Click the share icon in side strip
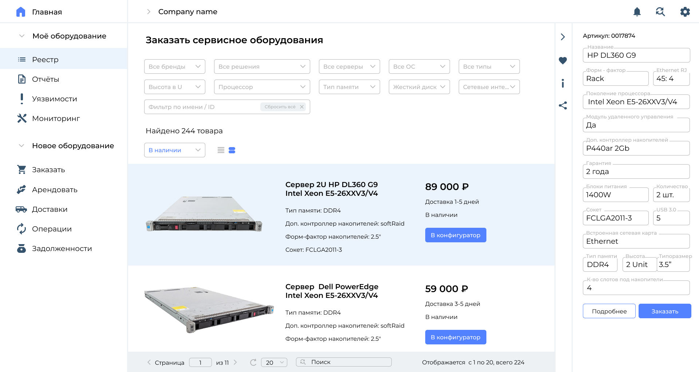699x372 pixels. (x=563, y=106)
